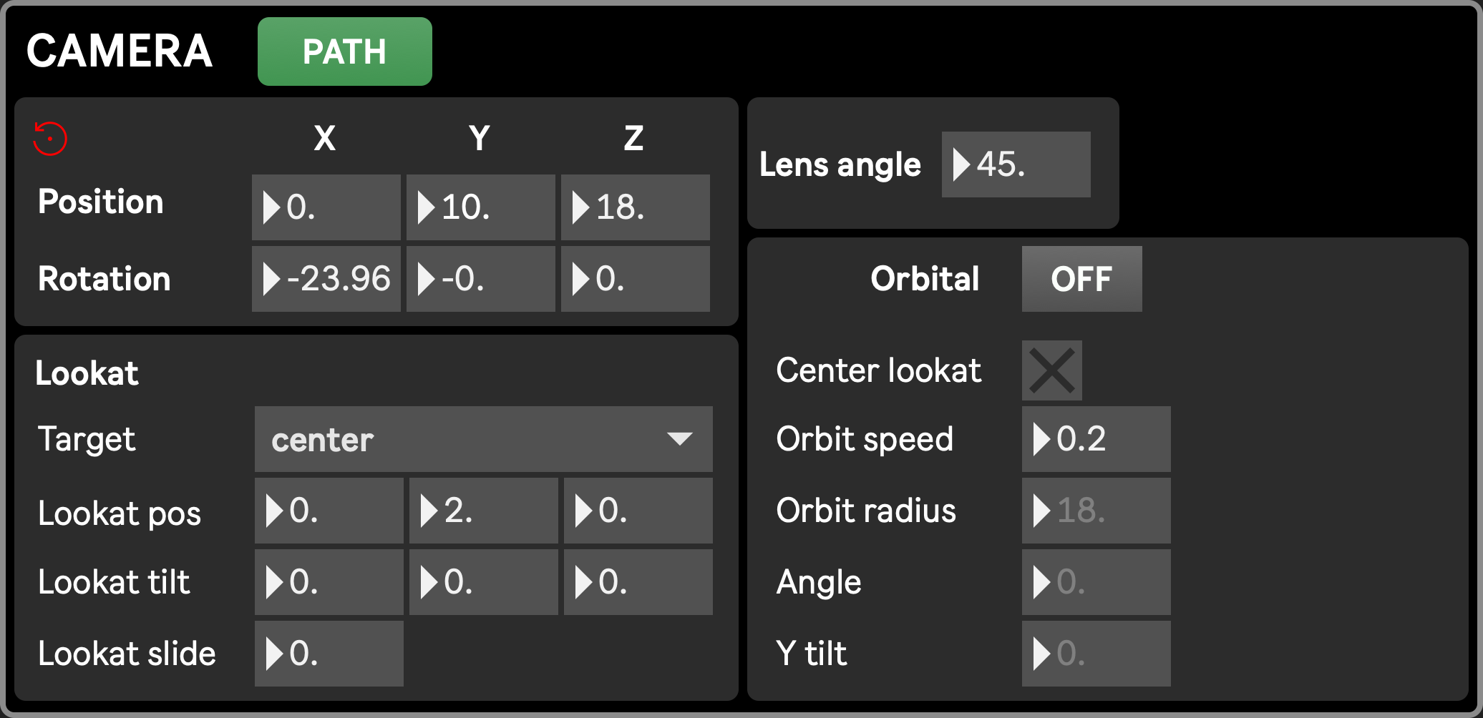
Task: Click the Rotation X triangle icon
Action: (x=271, y=279)
